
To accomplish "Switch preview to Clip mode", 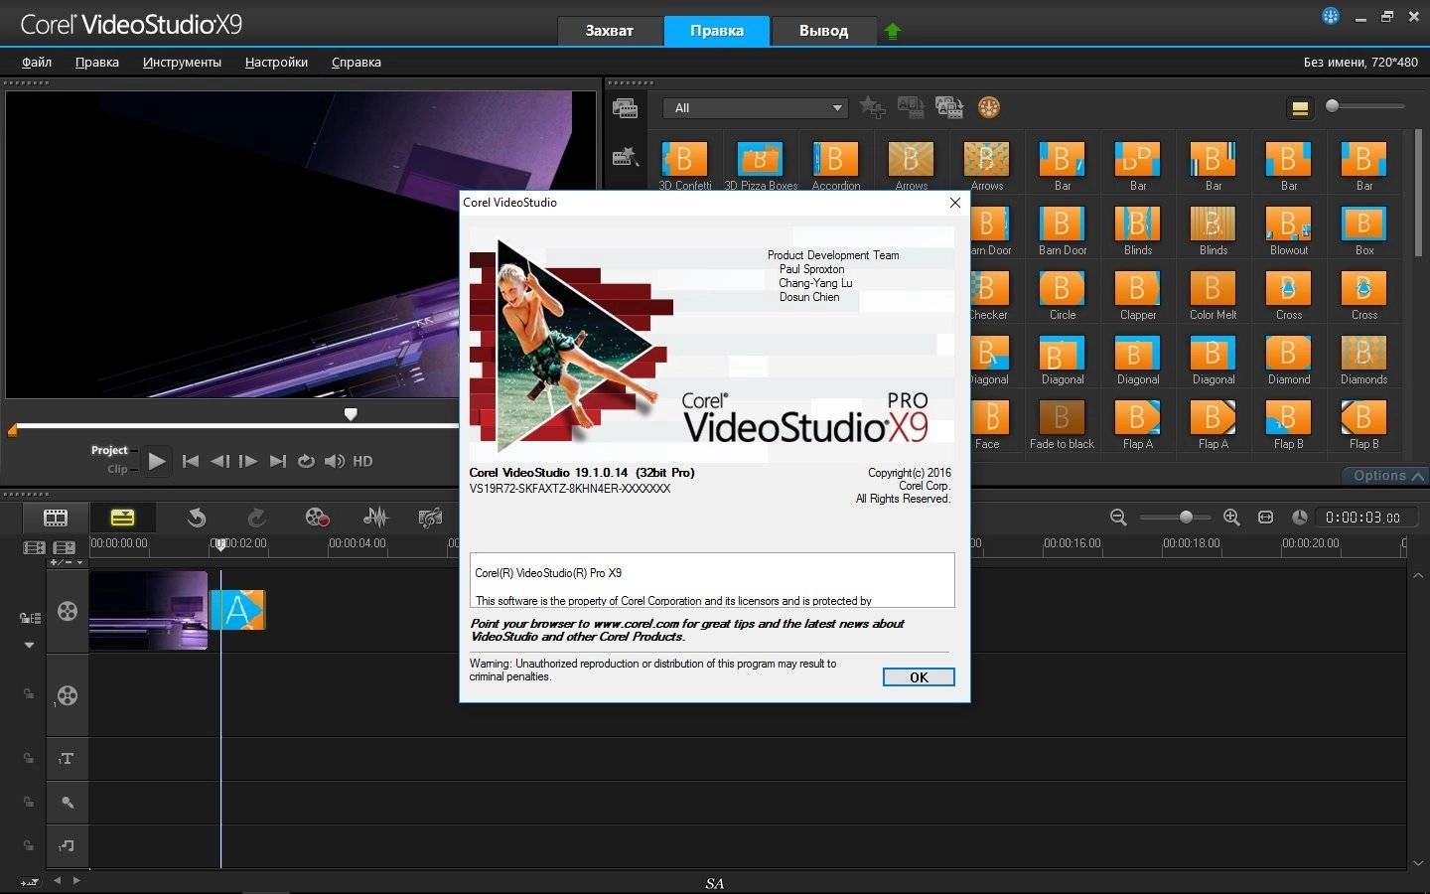I will pos(117,469).
